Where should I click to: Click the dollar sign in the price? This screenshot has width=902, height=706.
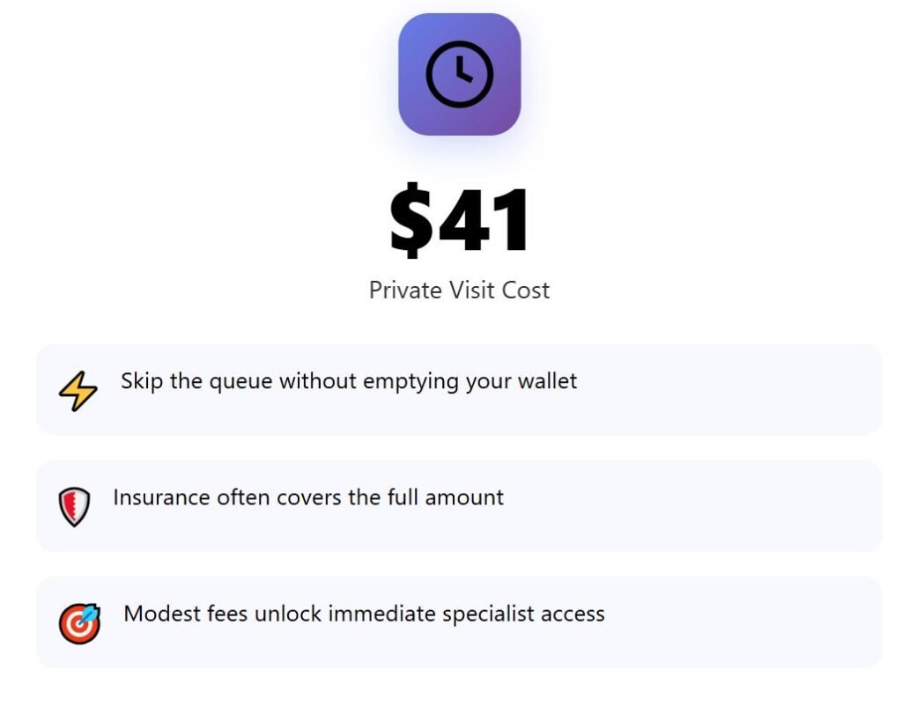pyautogui.click(x=411, y=220)
